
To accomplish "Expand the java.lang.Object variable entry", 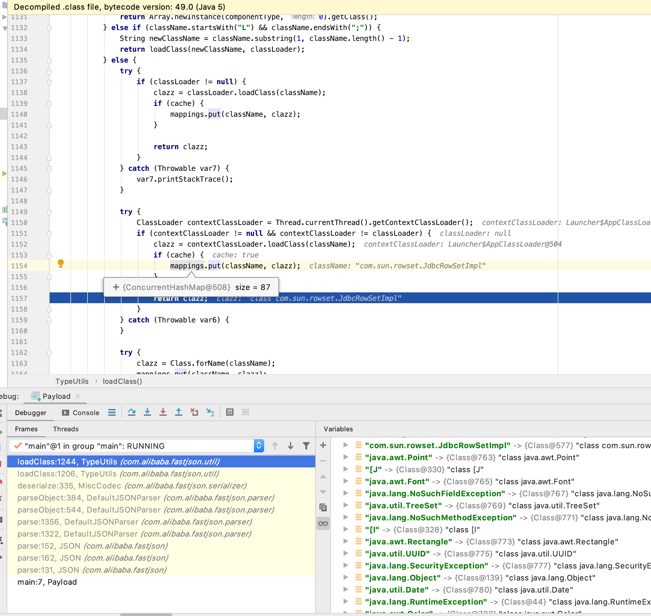I will click(x=346, y=577).
